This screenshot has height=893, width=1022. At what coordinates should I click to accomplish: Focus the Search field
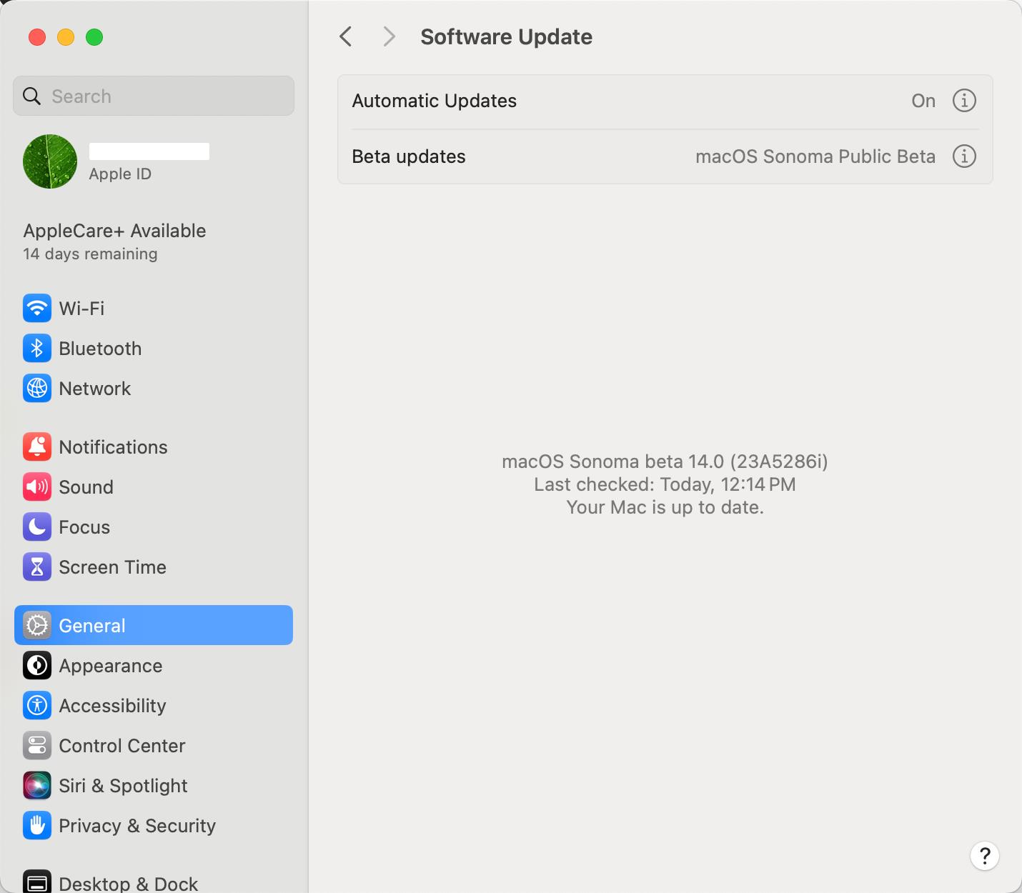coord(154,96)
